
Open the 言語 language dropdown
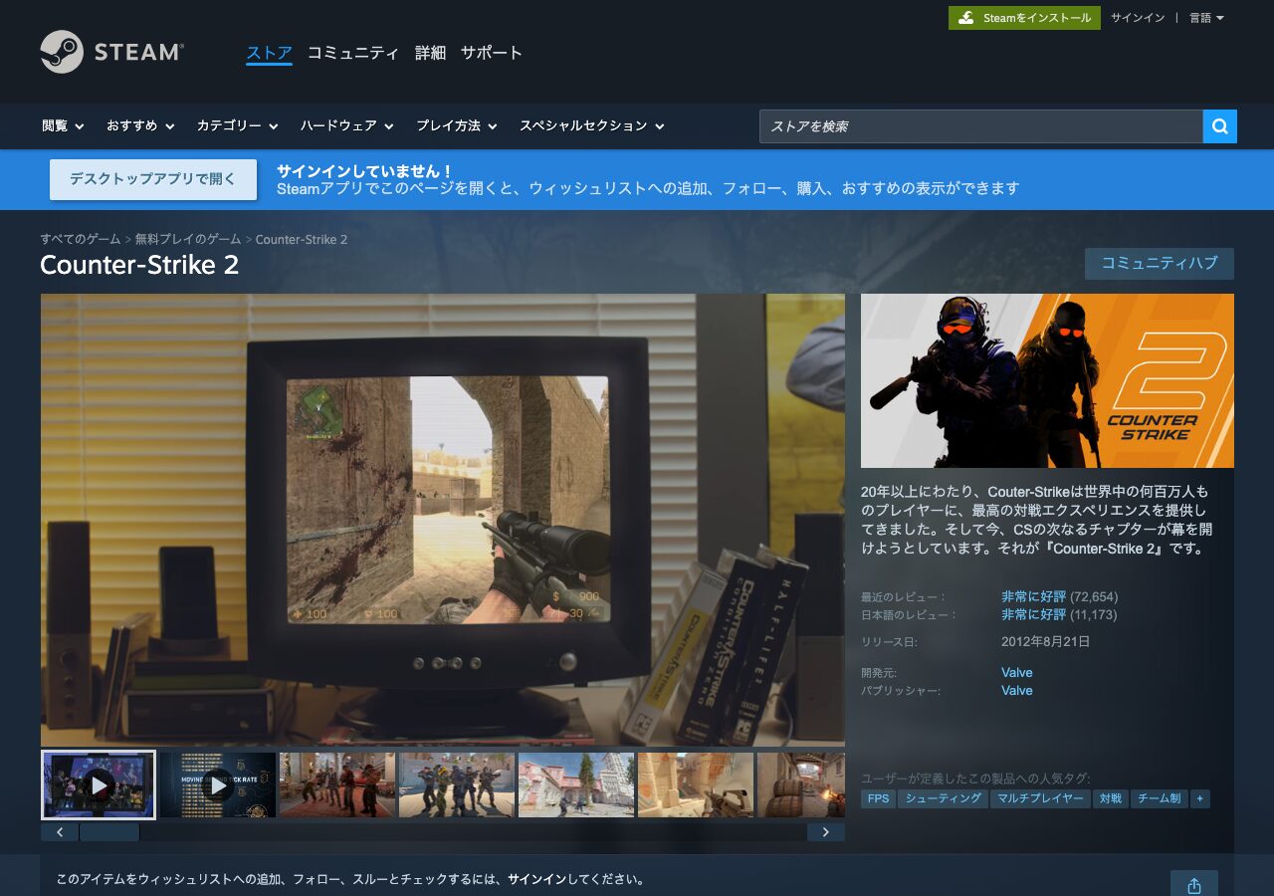tap(1206, 18)
